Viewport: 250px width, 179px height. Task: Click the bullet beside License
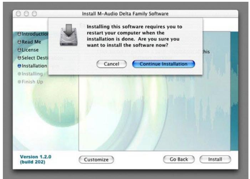(x=19, y=50)
